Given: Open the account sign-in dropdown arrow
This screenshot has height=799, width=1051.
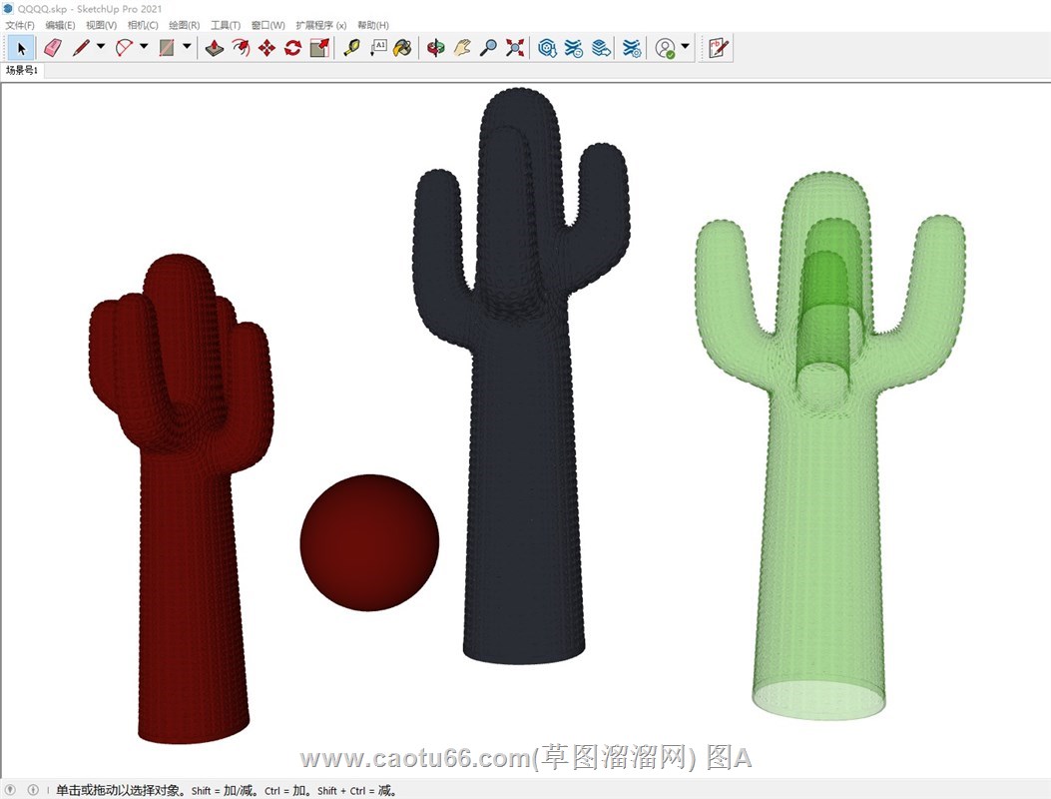Looking at the screenshot, I should coord(686,47).
